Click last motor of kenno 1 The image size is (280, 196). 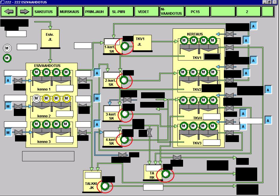point(66,72)
